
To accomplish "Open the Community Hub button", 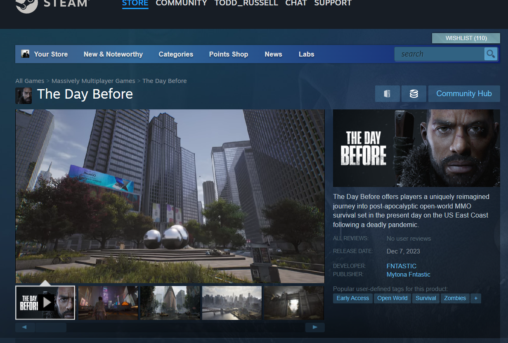I will (464, 94).
